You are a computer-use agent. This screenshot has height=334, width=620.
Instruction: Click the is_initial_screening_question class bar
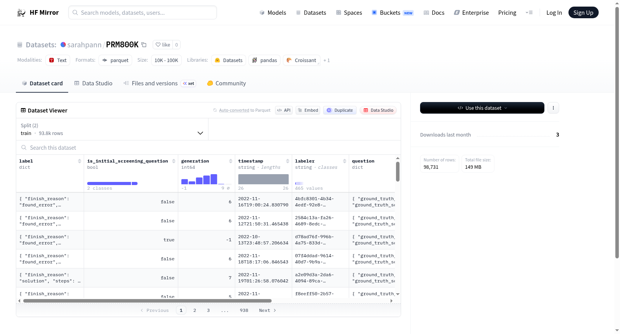tap(112, 183)
